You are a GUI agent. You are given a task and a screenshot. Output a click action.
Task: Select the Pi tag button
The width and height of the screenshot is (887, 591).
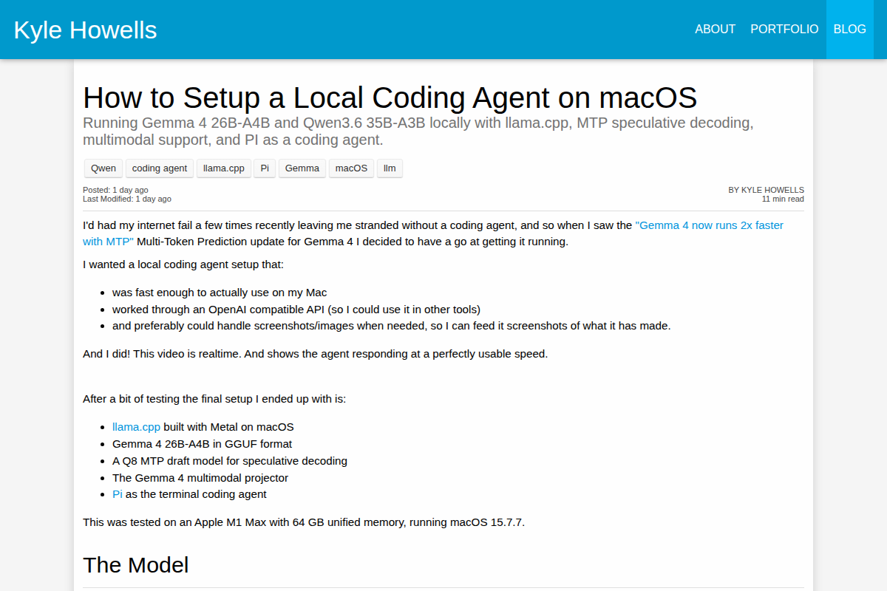click(x=265, y=168)
